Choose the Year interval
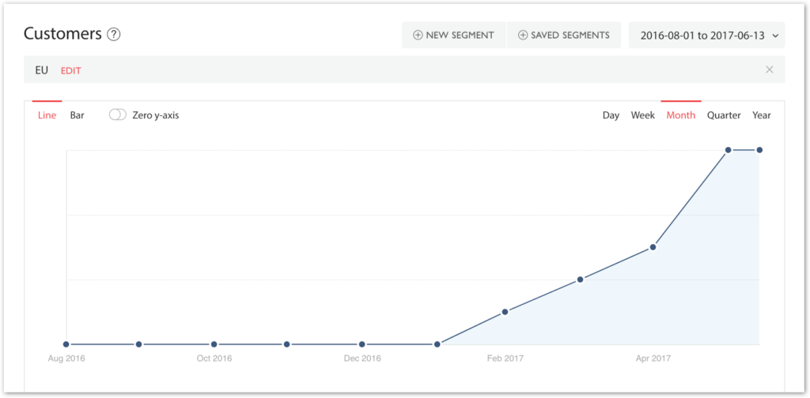Image resolution: width=810 pixels, height=398 pixels. [762, 115]
